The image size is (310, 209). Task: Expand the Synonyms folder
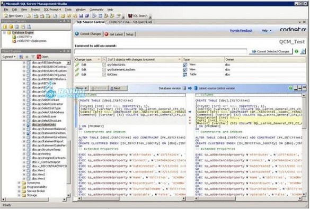pyautogui.click(x=19, y=183)
